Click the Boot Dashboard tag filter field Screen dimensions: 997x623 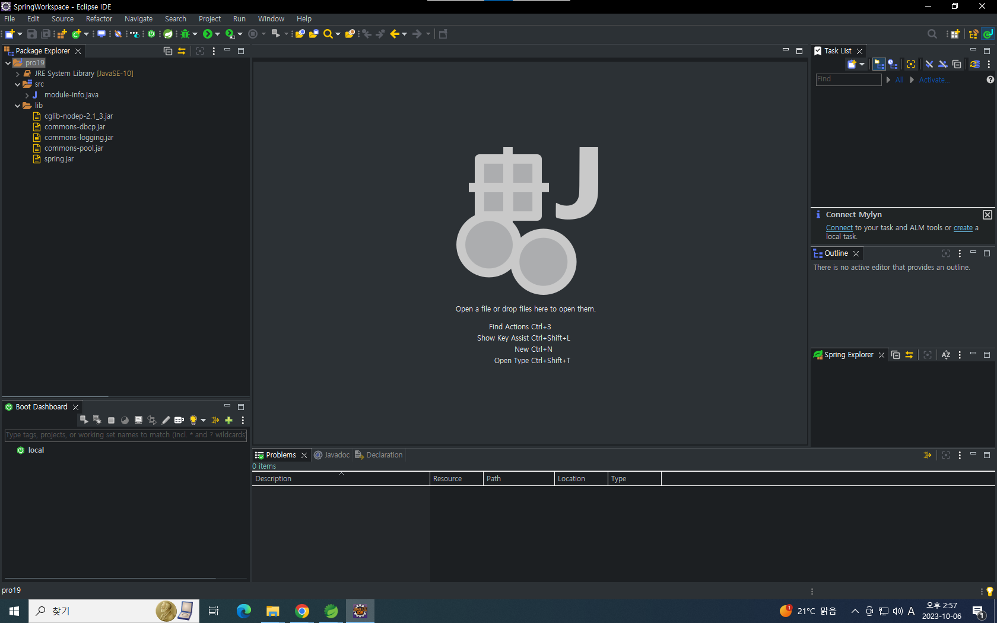pyautogui.click(x=125, y=435)
